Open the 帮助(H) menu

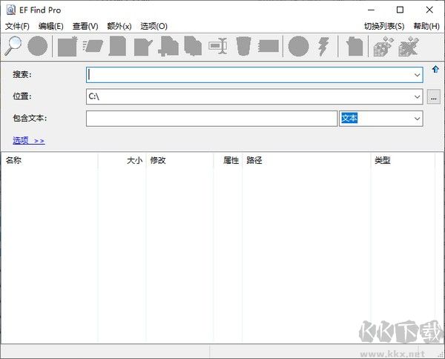[426, 26]
